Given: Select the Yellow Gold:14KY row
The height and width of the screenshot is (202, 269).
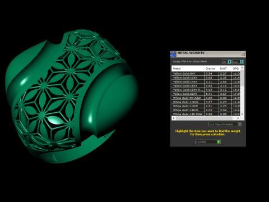Looking at the screenshot, I should [x=206, y=82].
